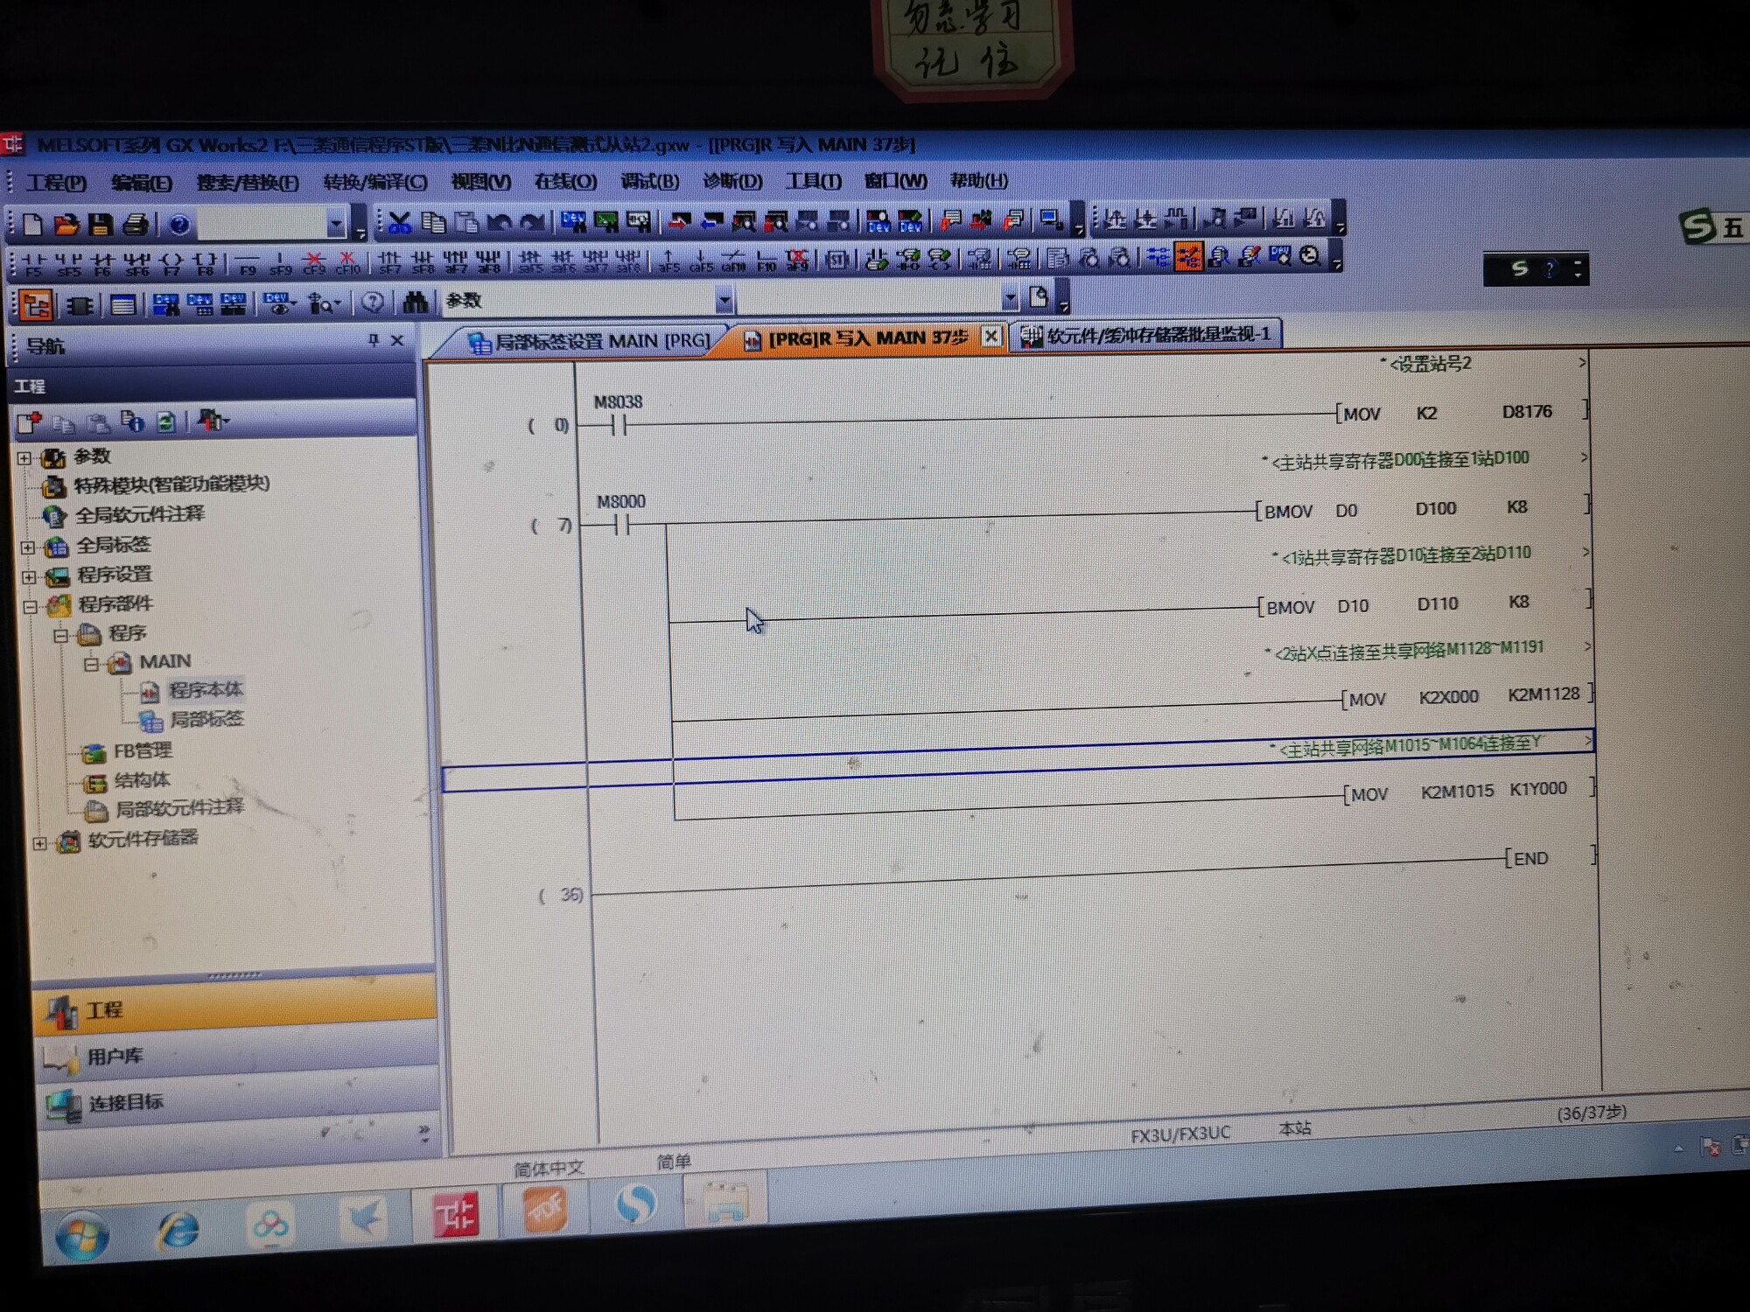Expand the 参数 tree node

coord(24,457)
